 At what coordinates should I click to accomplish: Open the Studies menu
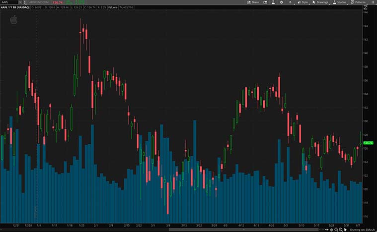340,2
